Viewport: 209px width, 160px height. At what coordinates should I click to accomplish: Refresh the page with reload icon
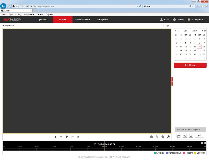pos(140,6)
